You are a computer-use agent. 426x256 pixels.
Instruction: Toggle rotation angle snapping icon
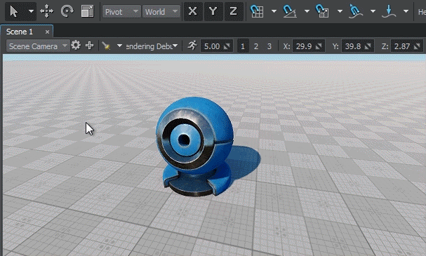click(290, 11)
